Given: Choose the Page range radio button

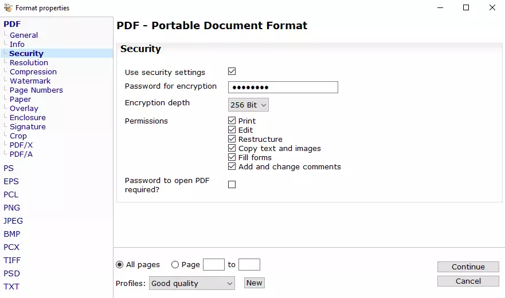Looking at the screenshot, I should [x=175, y=265].
